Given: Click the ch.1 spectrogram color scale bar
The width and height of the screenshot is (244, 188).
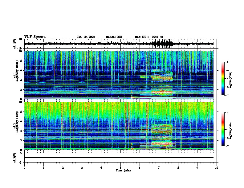Looking at the screenshot, I should coord(223,79).
